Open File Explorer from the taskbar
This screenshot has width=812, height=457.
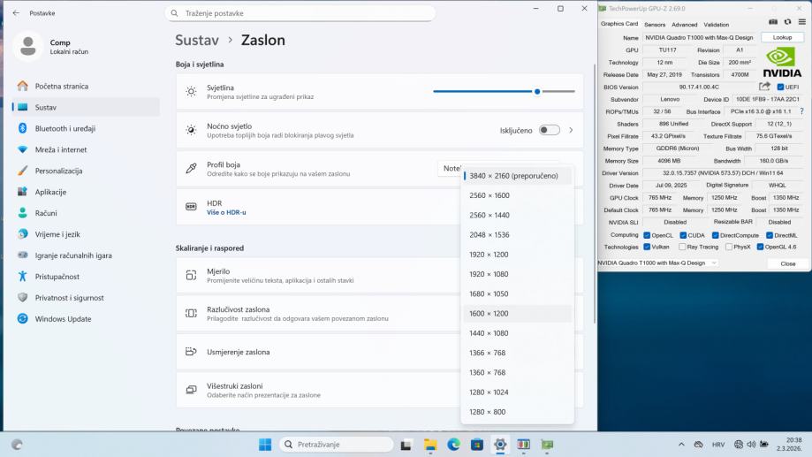coord(430,445)
